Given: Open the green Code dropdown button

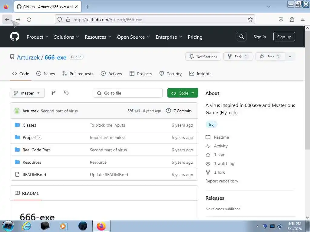Looking at the screenshot, I should (183, 93).
